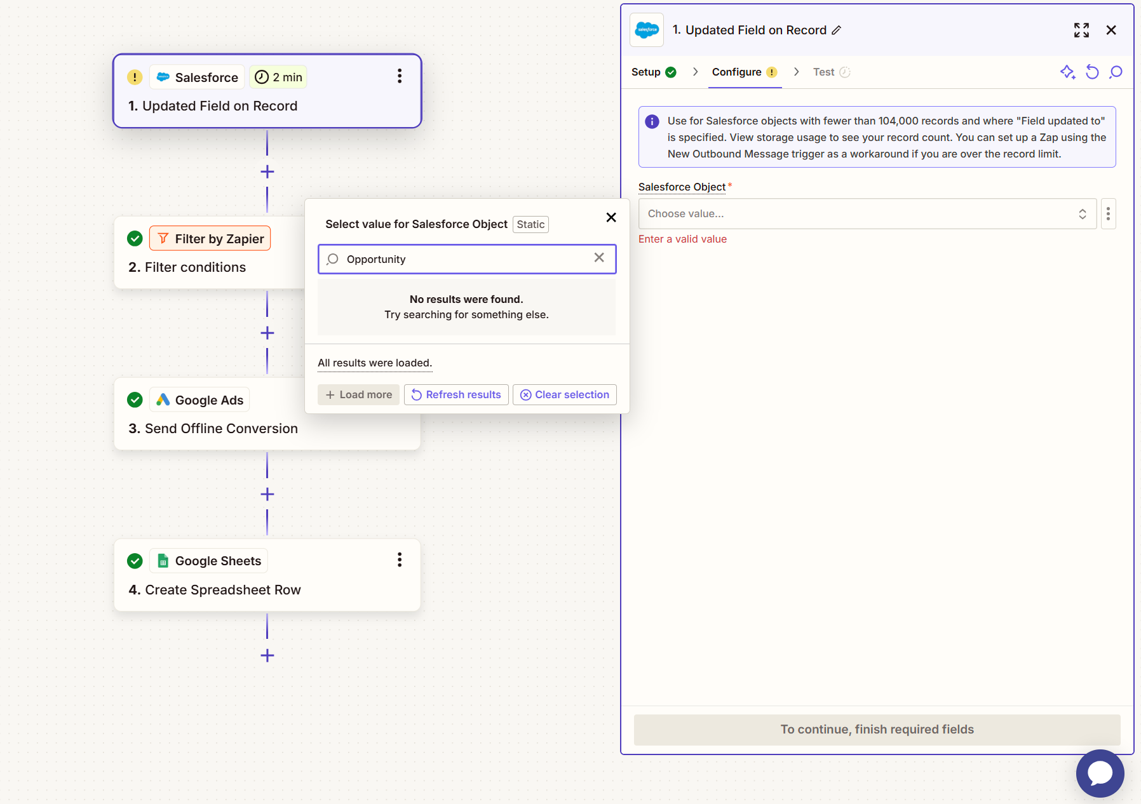This screenshot has width=1141, height=804.
Task: Click To continue, finish required fields button
Action: [x=877, y=730]
